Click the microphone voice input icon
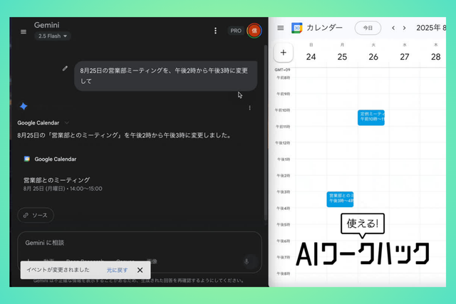Image resolution: width=456 pixels, height=304 pixels. click(x=247, y=261)
